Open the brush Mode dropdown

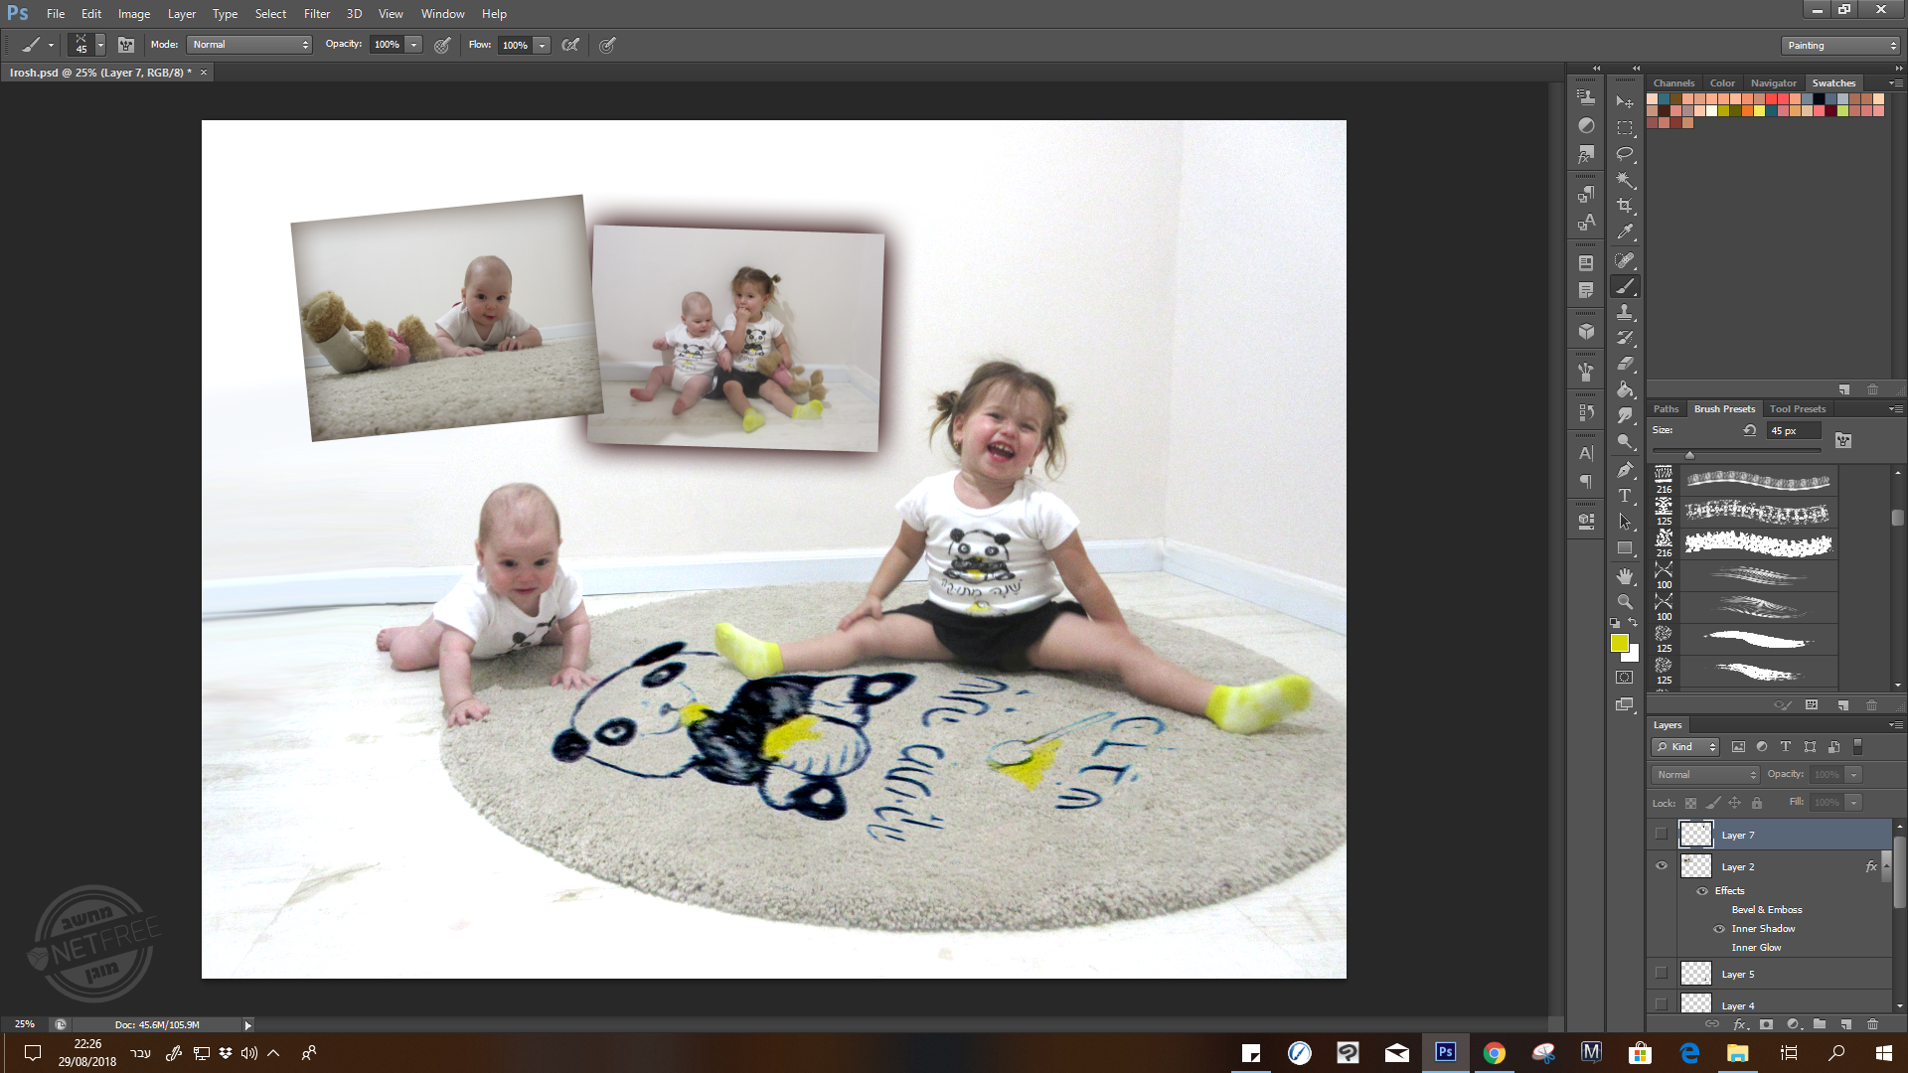point(250,45)
